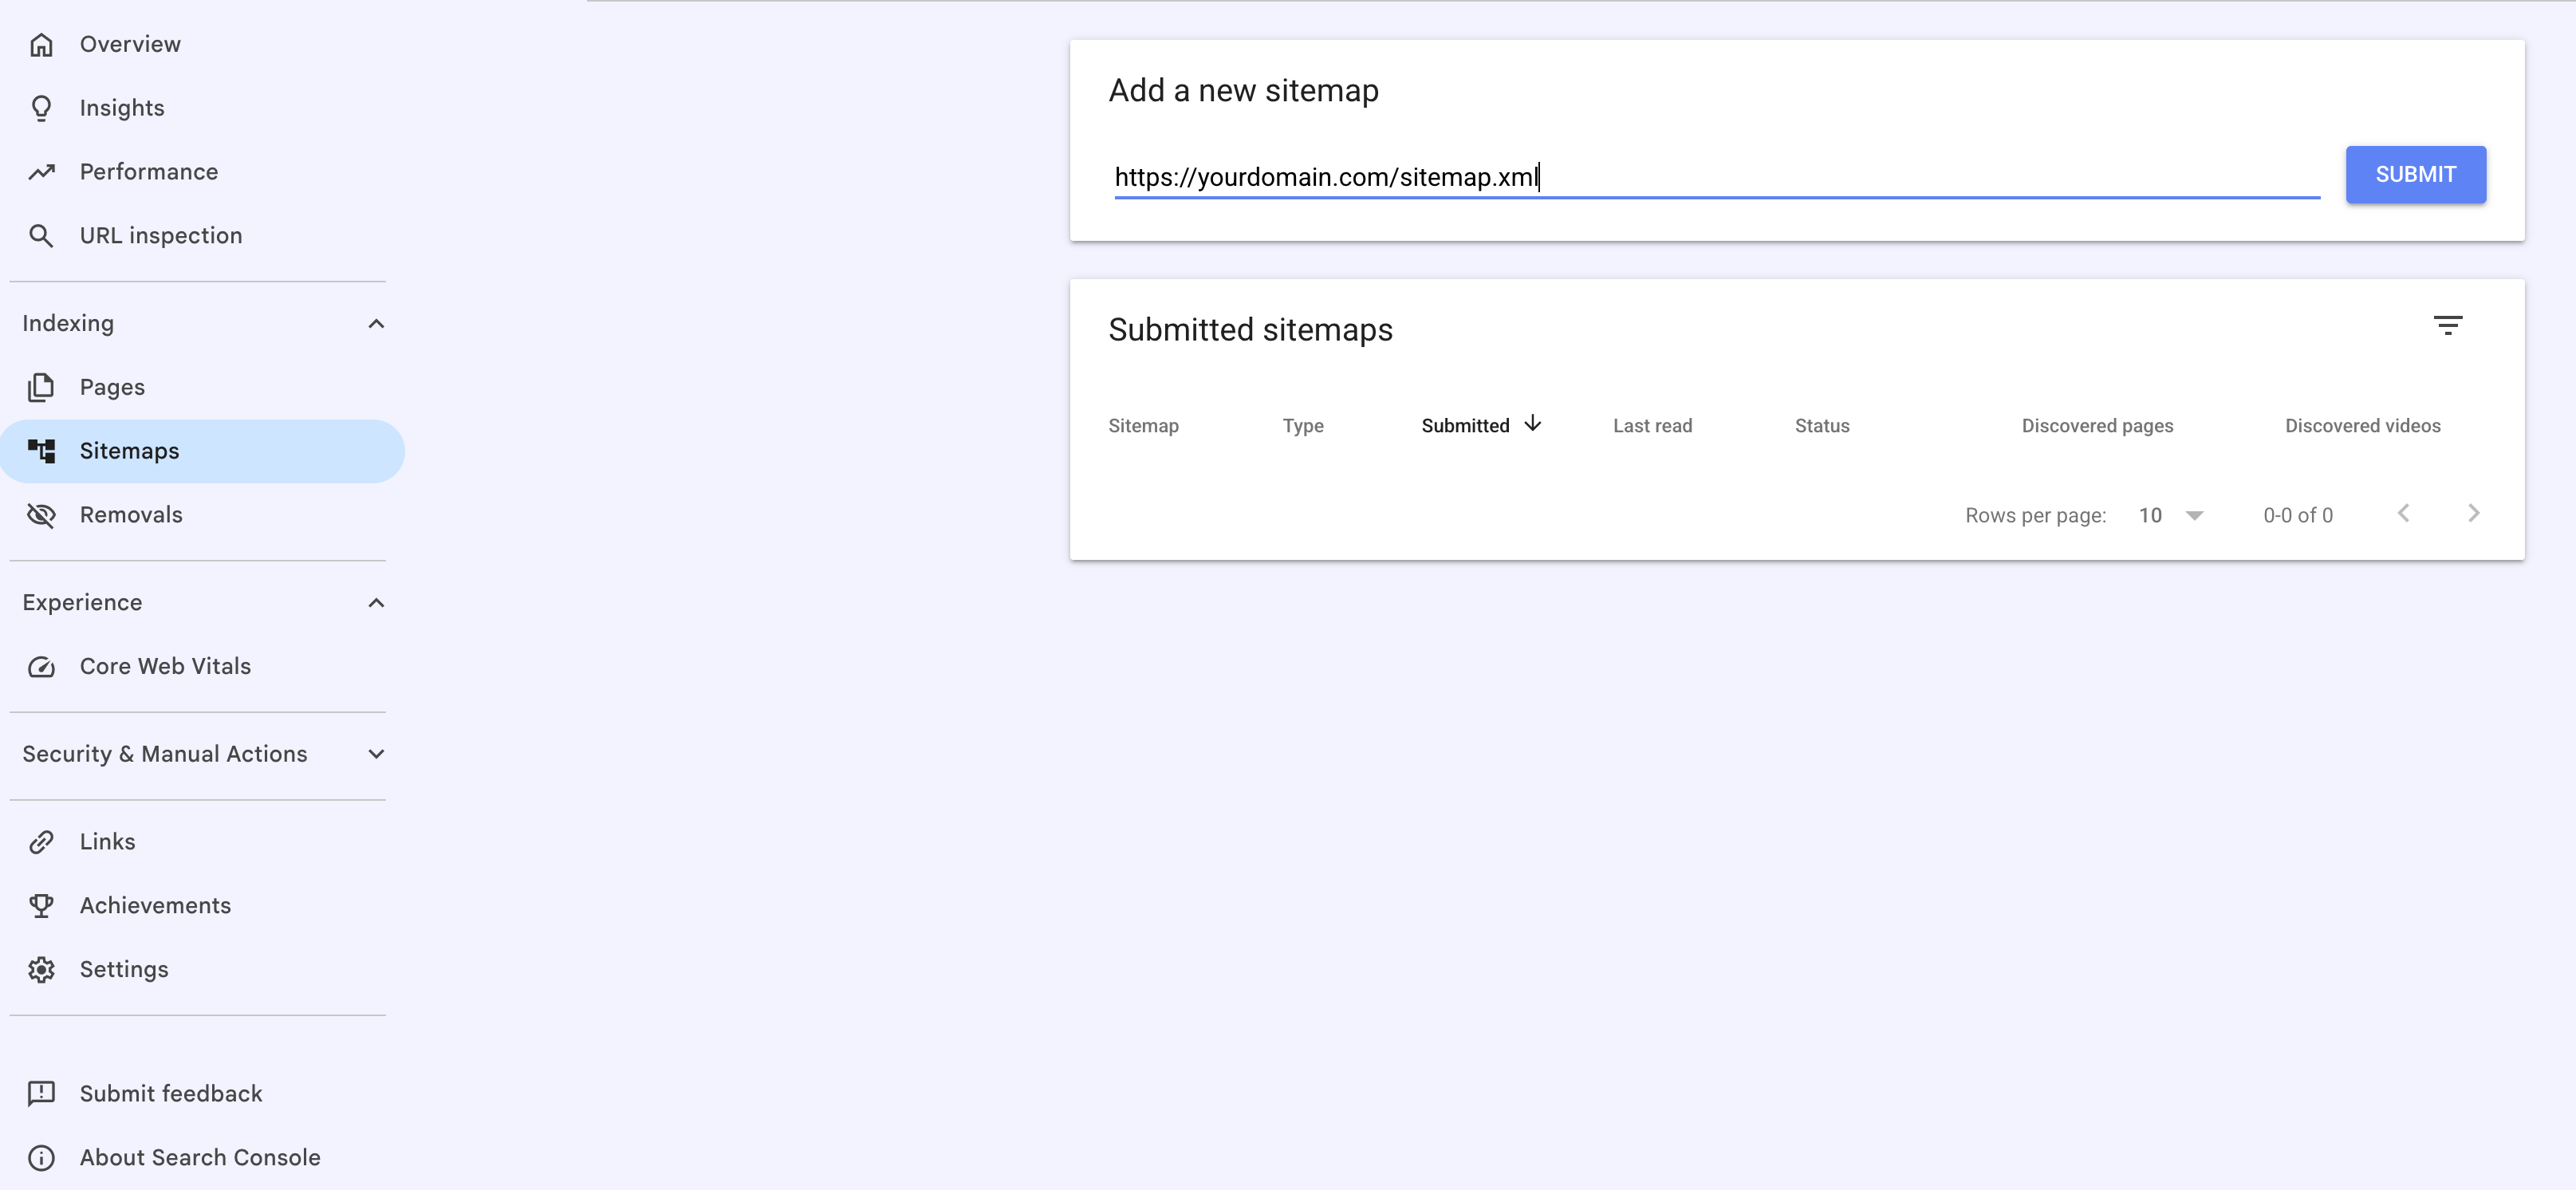This screenshot has height=1190, width=2576.
Task: Click the Links chain icon
Action: [x=41, y=842]
